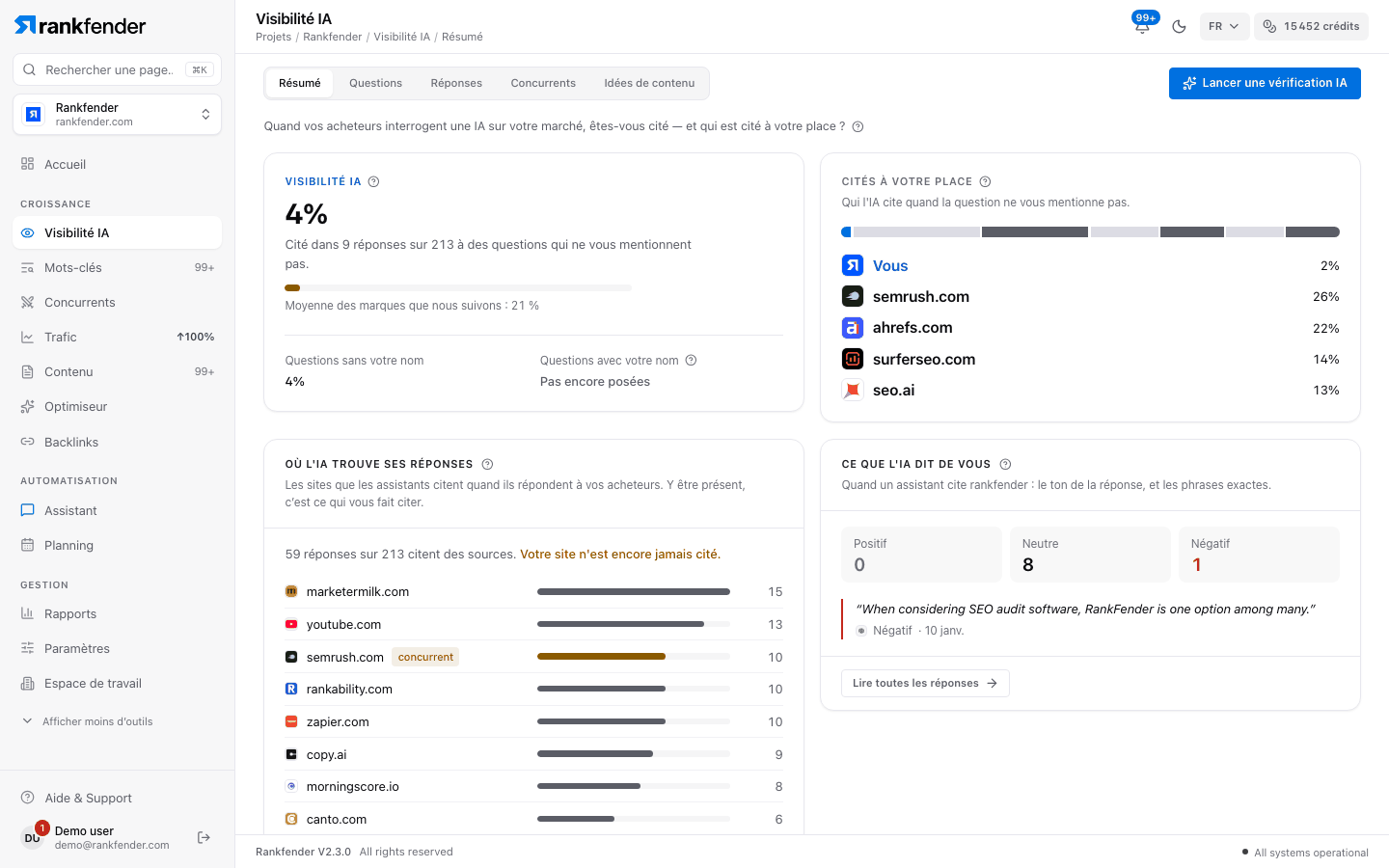Click the Optimiseur sparkle icon
The width and height of the screenshot is (1389, 868).
pos(28,406)
